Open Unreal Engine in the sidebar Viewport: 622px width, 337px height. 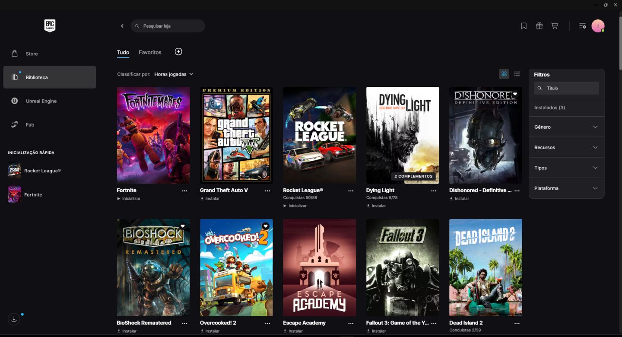(50, 101)
